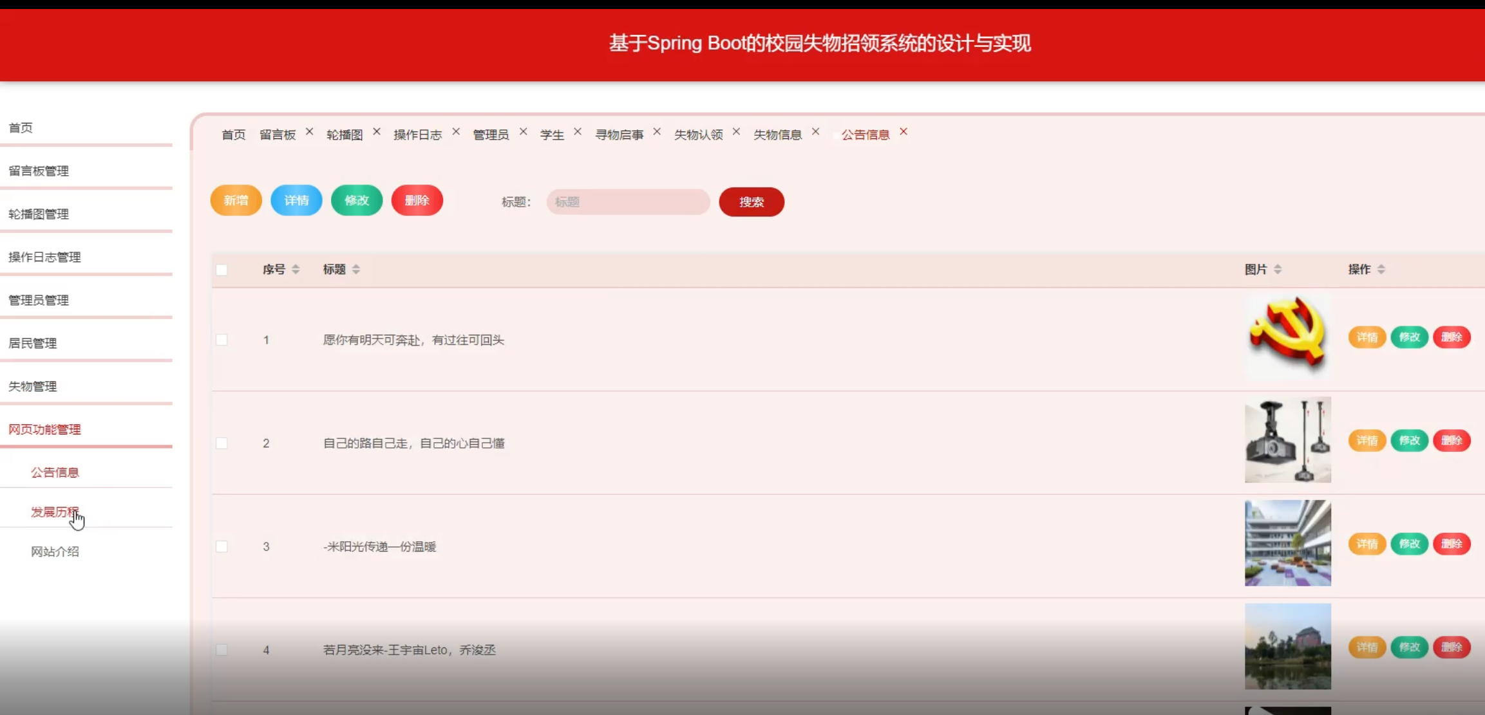Click the orange 新增 button
The width and height of the screenshot is (1485, 715).
coord(236,200)
